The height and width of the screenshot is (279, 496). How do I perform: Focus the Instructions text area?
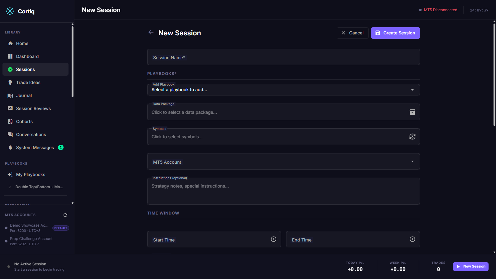284,191
